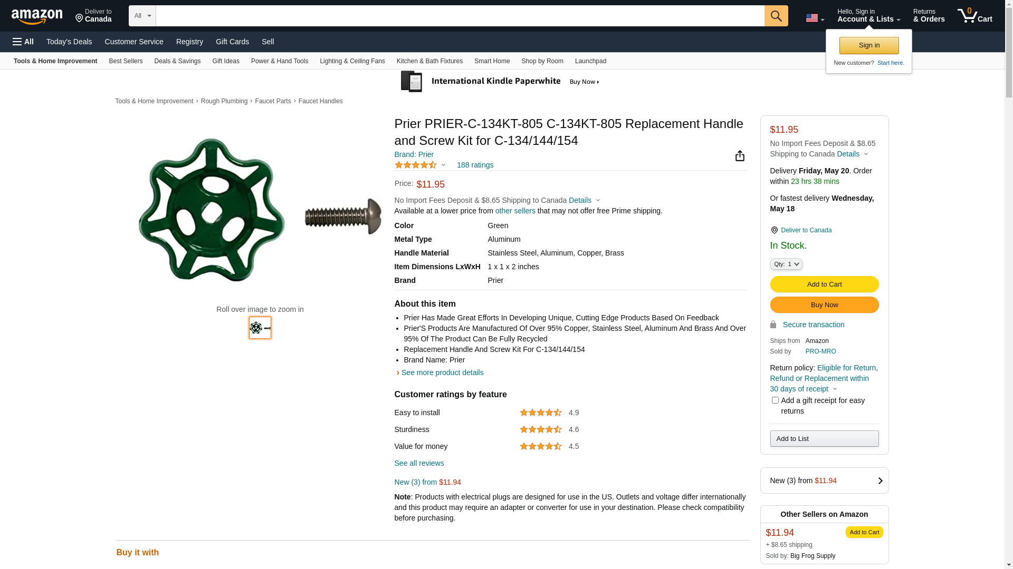
Task: Open Best Sellers in the subnav
Action: (x=126, y=61)
